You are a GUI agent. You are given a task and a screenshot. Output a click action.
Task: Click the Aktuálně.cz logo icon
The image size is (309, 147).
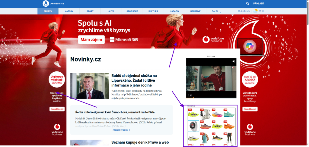click(46, 4)
